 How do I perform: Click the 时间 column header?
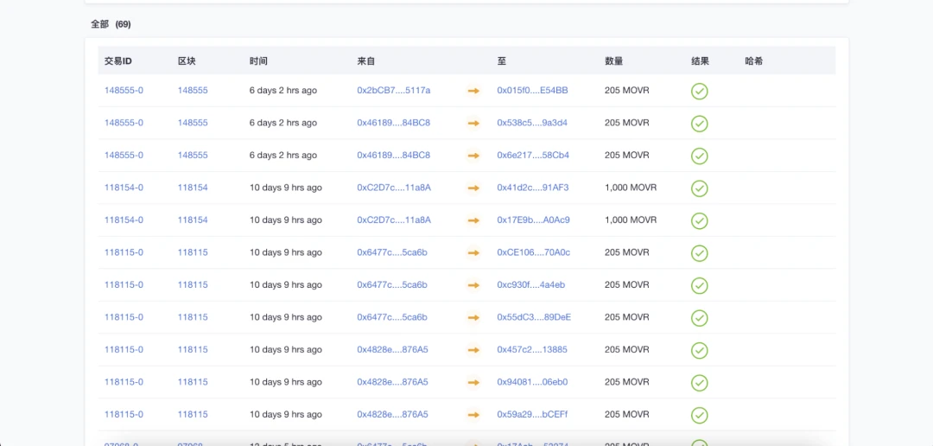258,61
